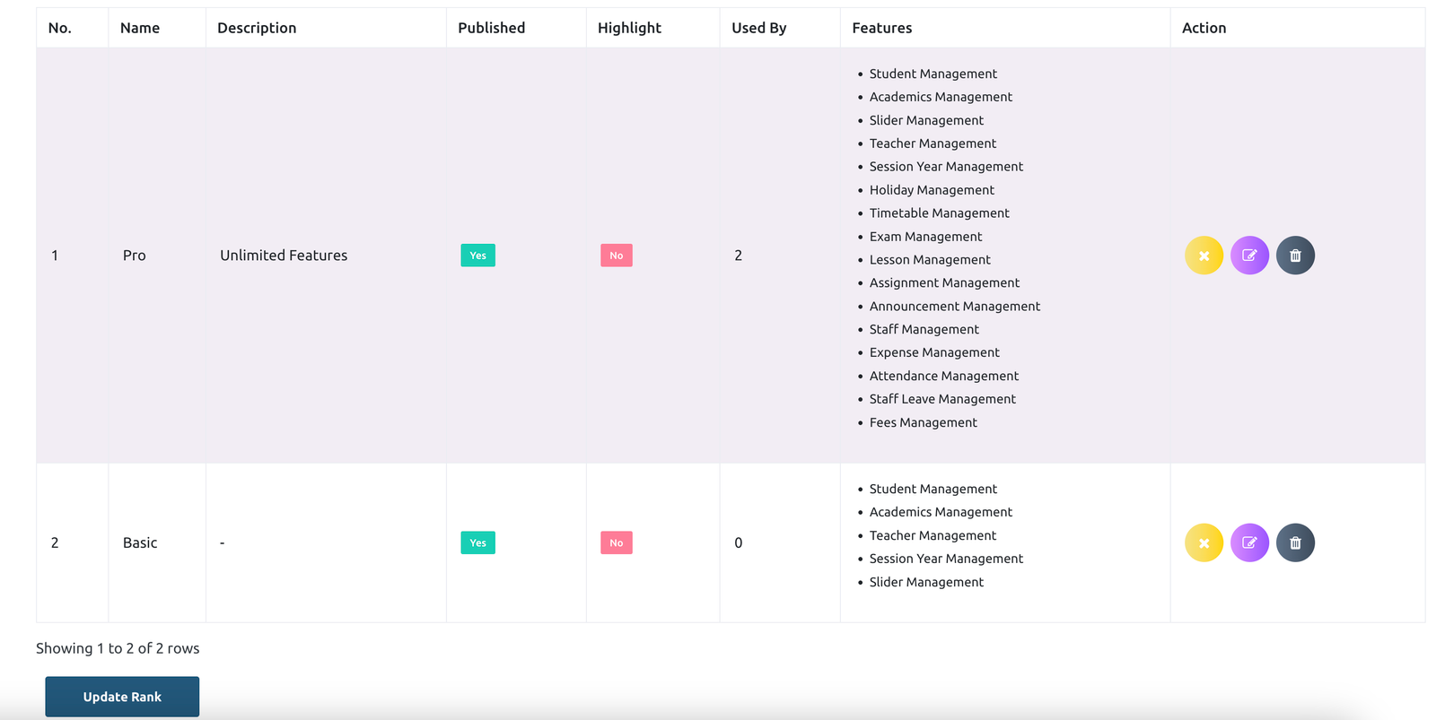
Task: Click the trash icon in Basic row
Action: point(1295,542)
